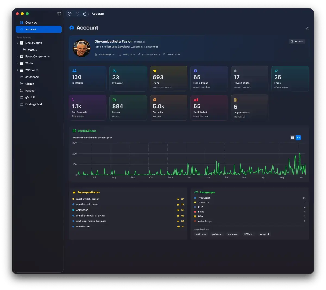Click the wpspock organization tag
Image resolution: width=326 pixels, height=290 pixels.
(265, 234)
